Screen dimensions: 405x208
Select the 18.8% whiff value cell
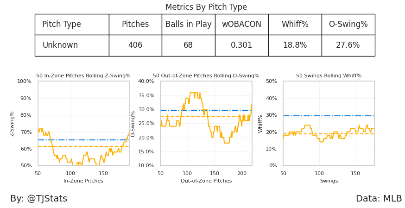click(295, 45)
